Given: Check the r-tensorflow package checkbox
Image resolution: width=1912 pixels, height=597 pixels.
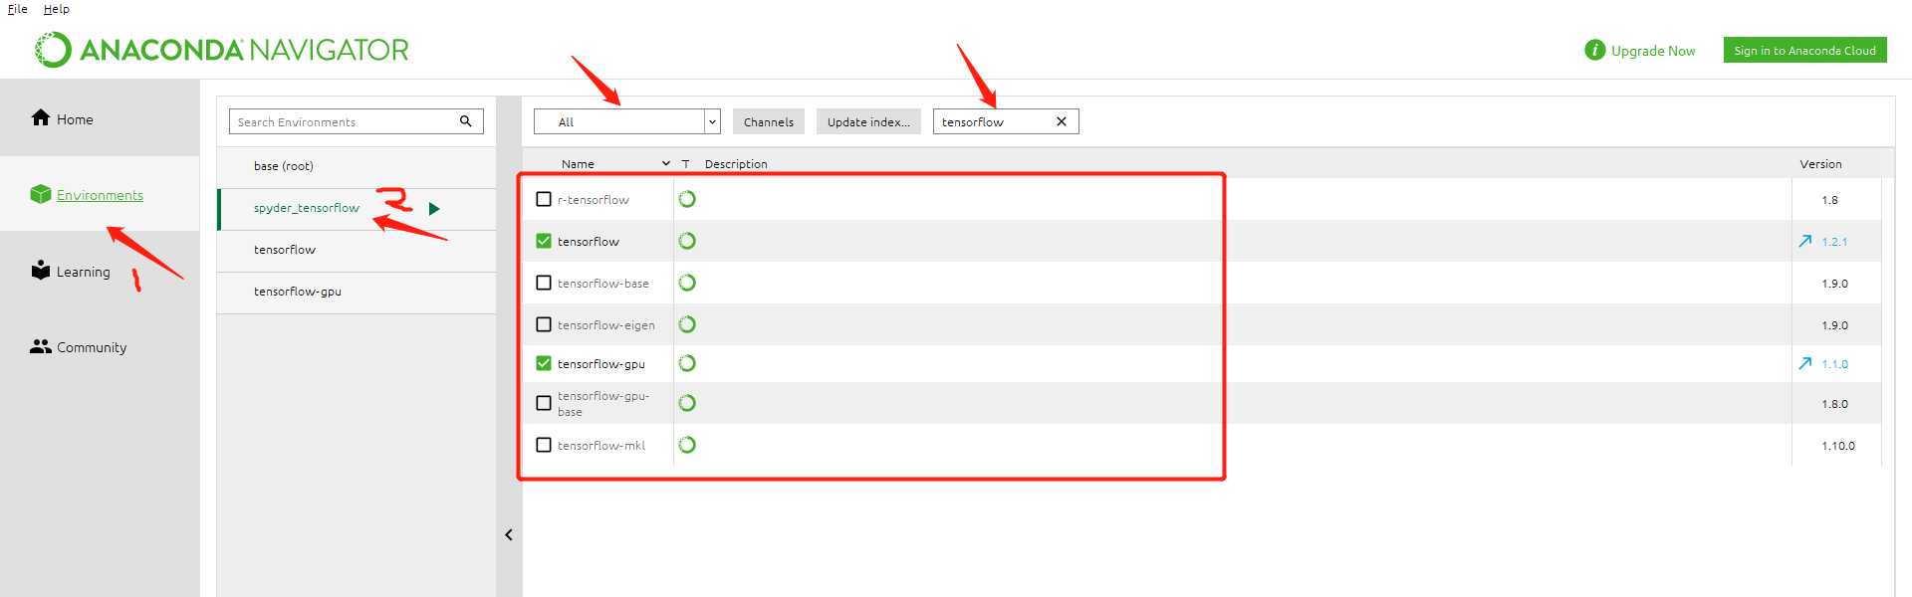Looking at the screenshot, I should coord(544,199).
